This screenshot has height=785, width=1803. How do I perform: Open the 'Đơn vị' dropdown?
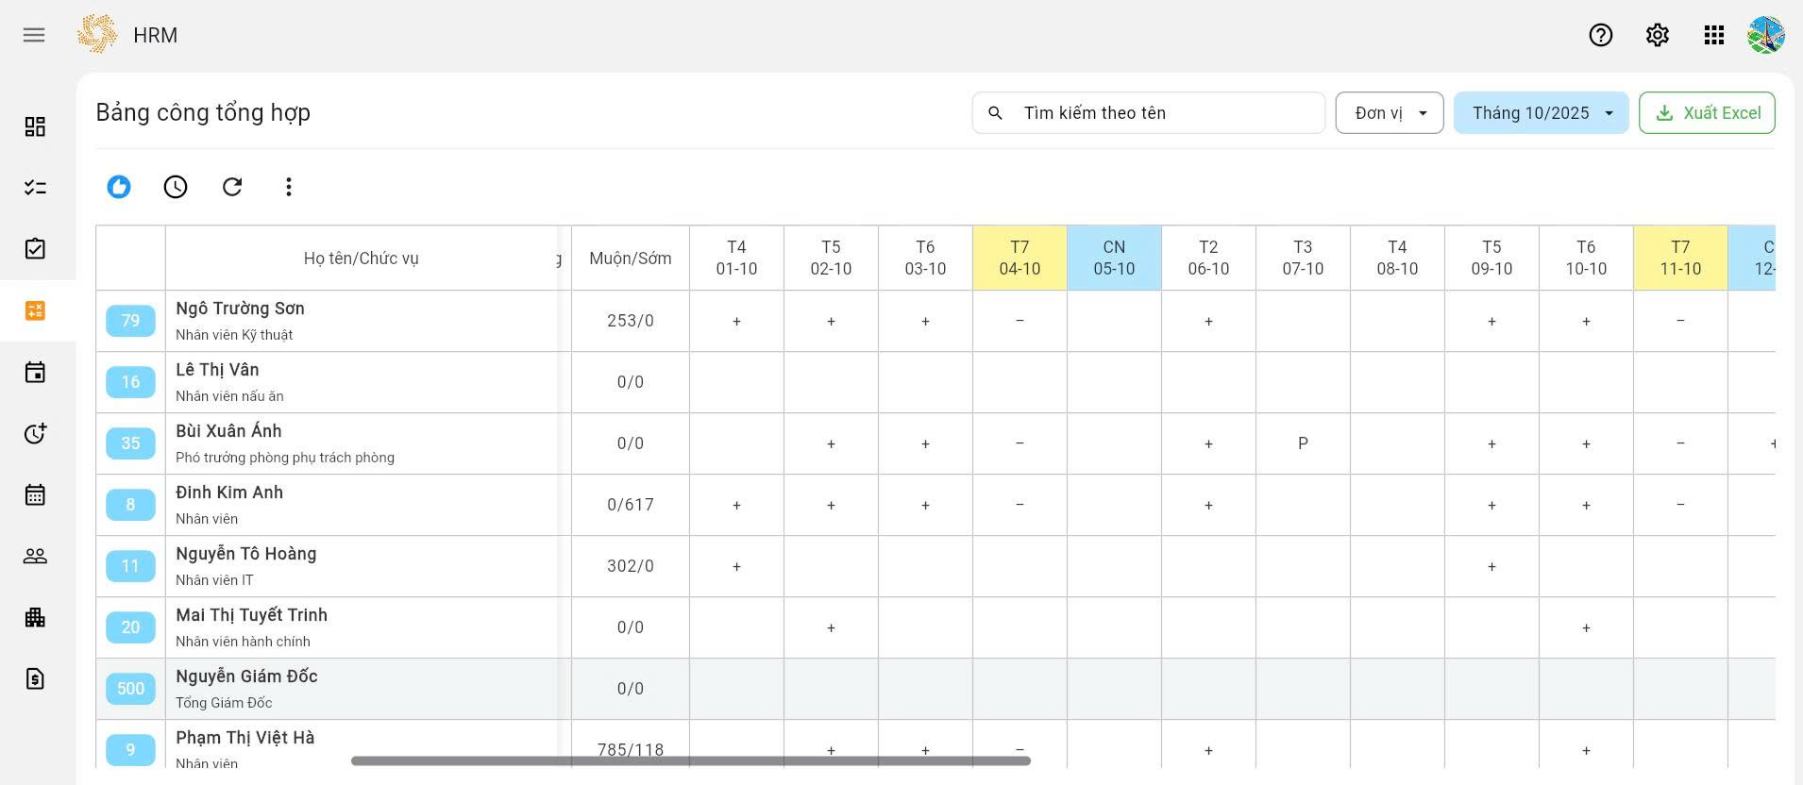[1390, 113]
